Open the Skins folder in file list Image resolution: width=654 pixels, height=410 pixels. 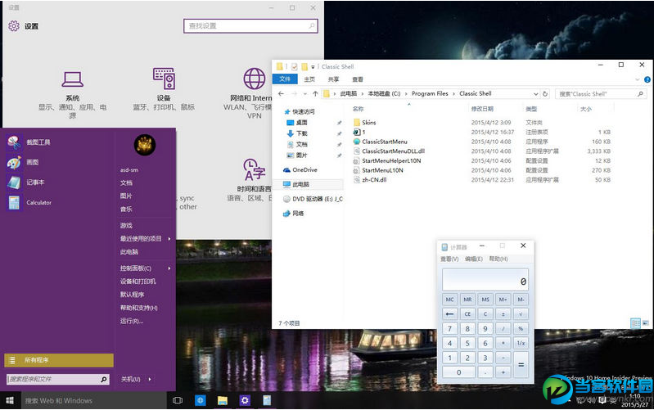click(370, 122)
